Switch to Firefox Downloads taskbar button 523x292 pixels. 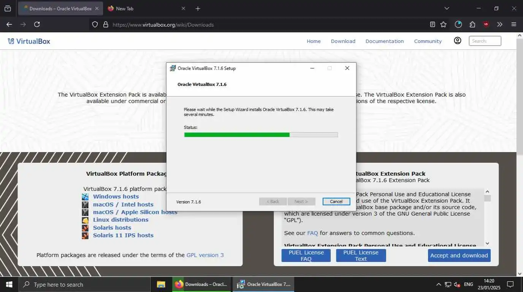pos(201,284)
